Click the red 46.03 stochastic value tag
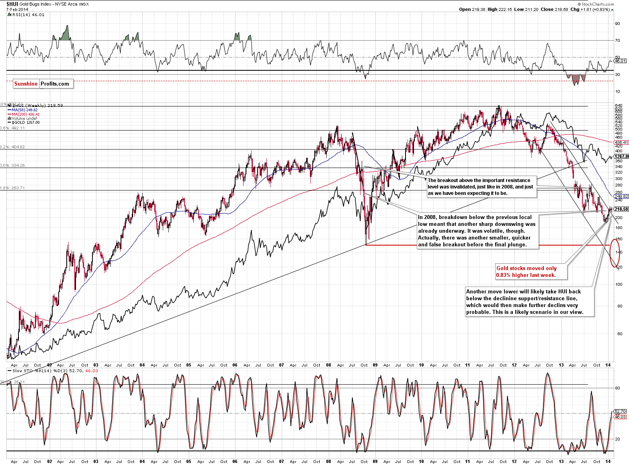This screenshot has height=465, width=629. pyautogui.click(x=620, y=417)
